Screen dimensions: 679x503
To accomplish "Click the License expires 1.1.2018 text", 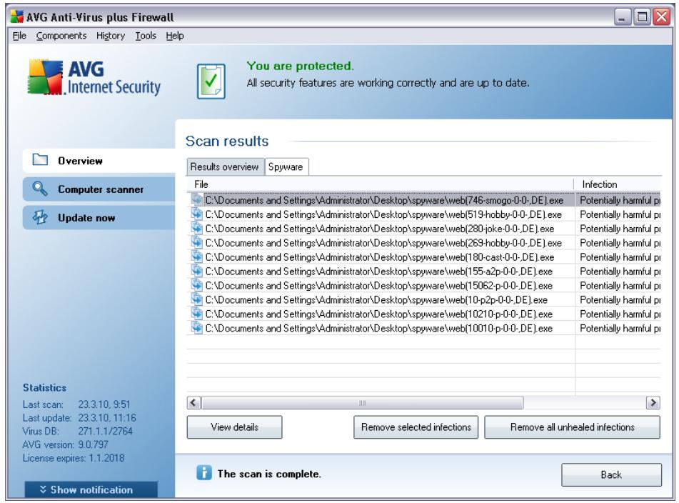I will click(73, 458).
